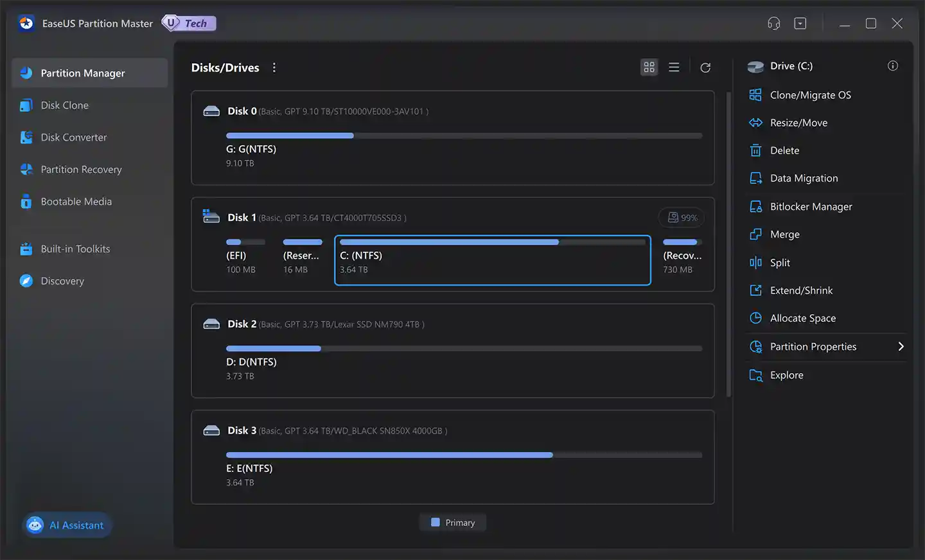The image size is (925, 560).
Task: Expand Partition Properties chevron arrow
Action: 901,347
